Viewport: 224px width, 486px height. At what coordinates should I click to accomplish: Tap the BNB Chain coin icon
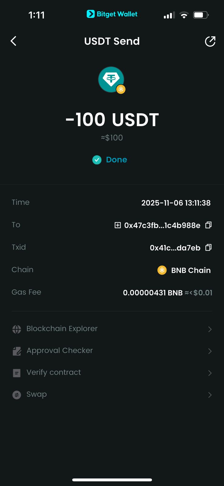162,270
